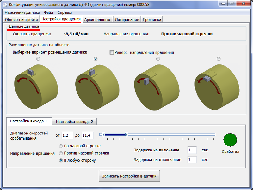This screenshot has width=253, height=190.
Task: Click the 'до' speed range field
Action: pyautogui.click(x=88, y=135)
